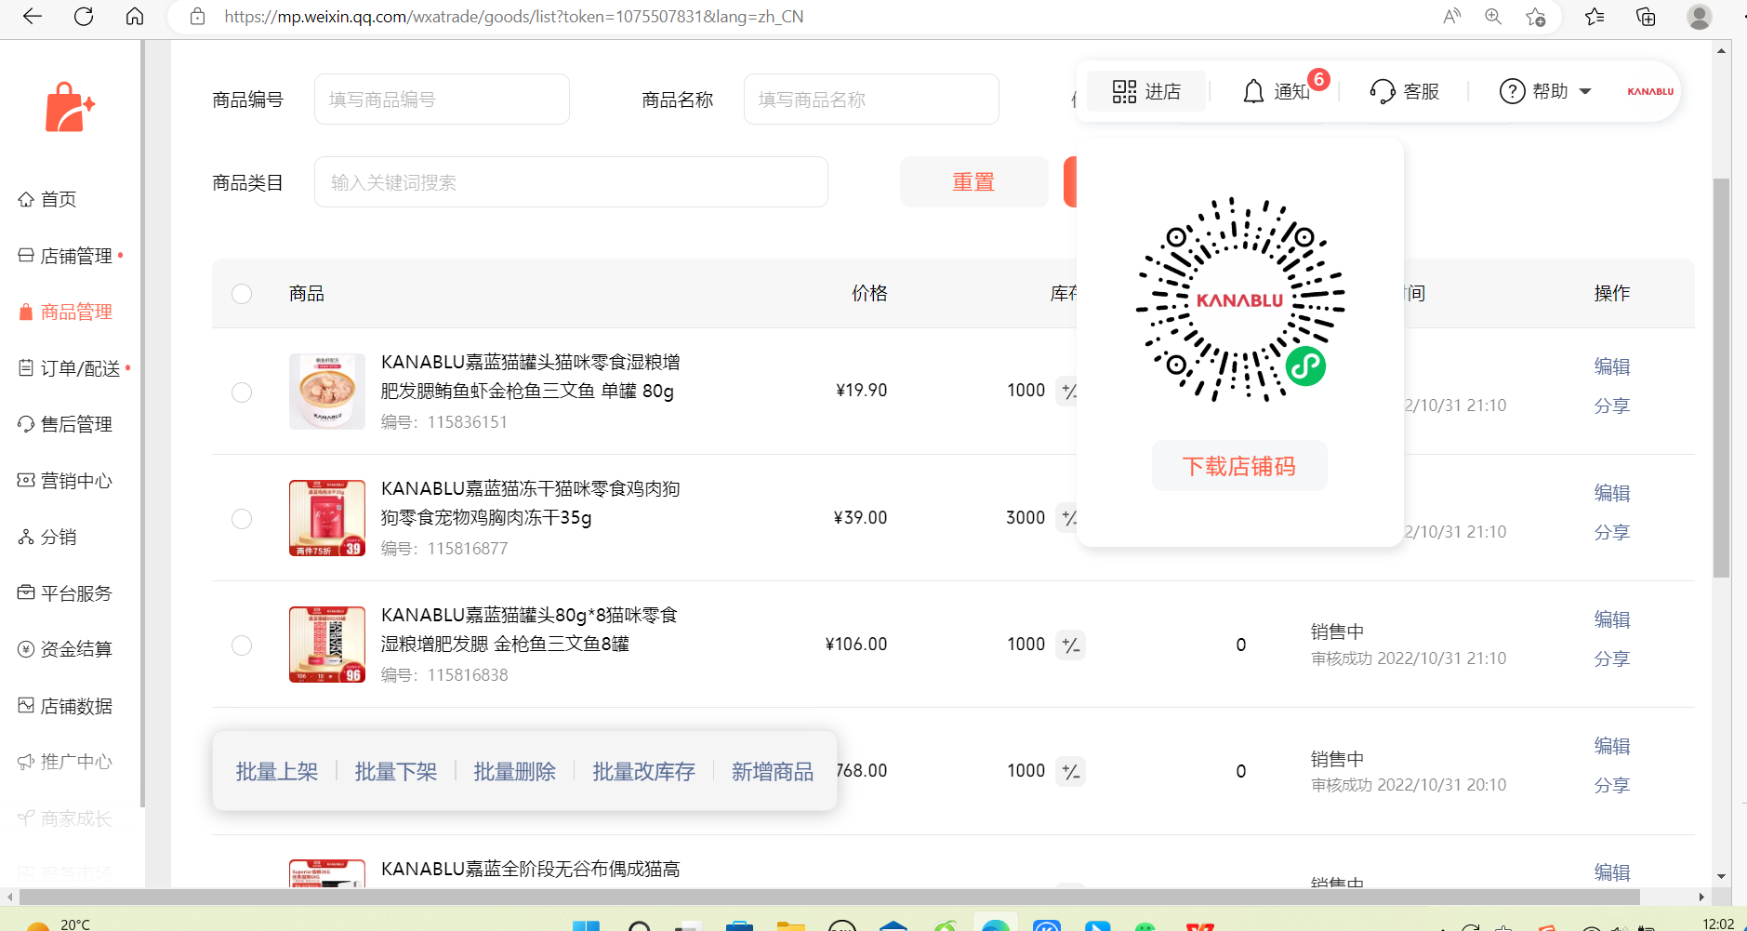Click 批量上架 batch listing
Viewport: 1747px width, 931px height.
click(x=277, y=772)
